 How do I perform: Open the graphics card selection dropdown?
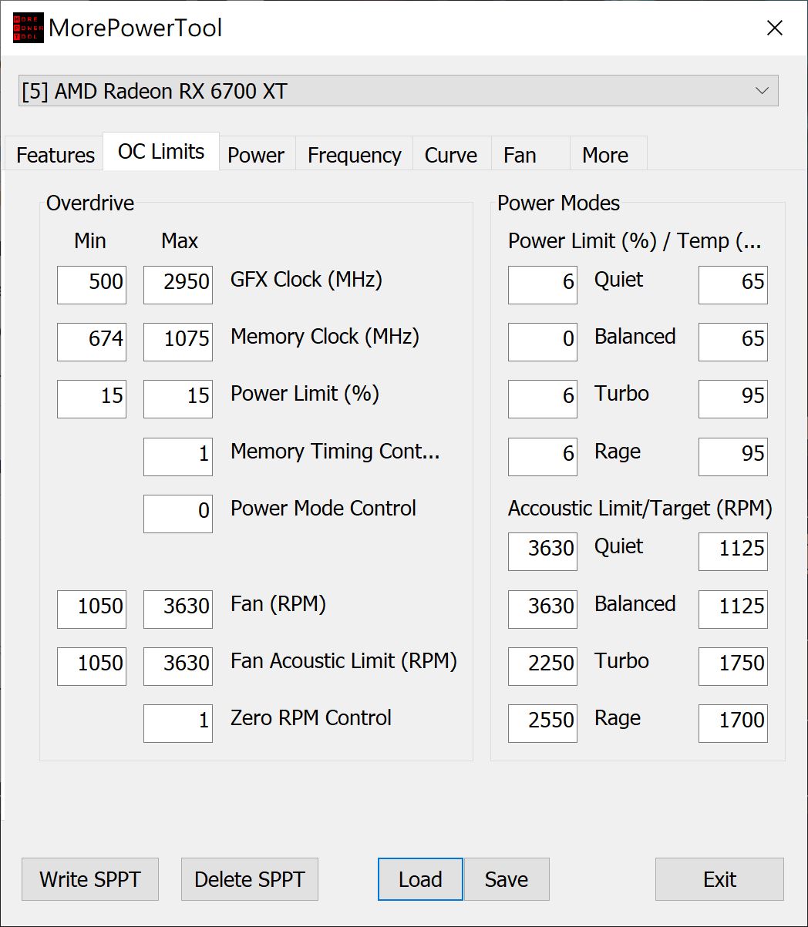763,90
